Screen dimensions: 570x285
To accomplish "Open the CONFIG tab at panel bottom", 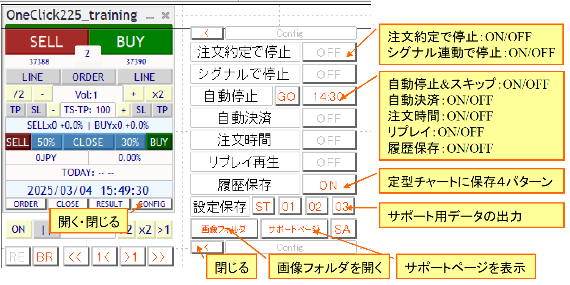I will pos(152,204).
